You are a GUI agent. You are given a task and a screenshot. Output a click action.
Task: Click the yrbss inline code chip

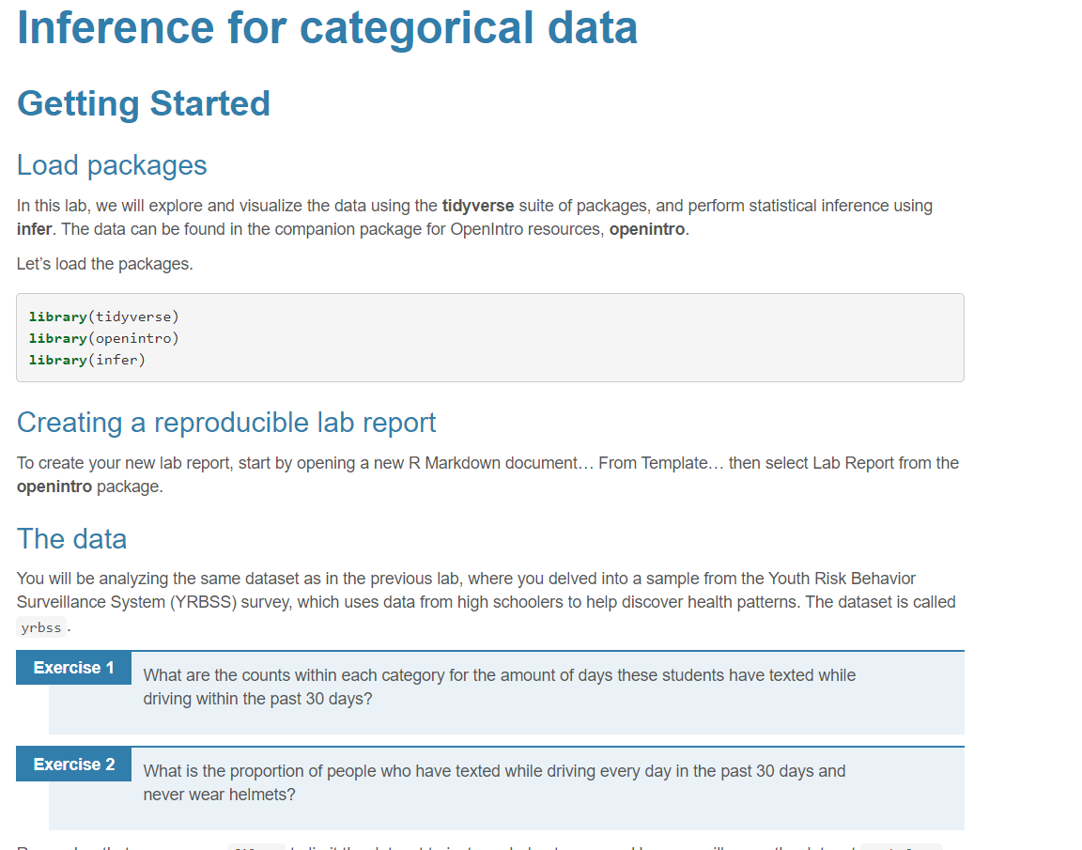[40, 627]
